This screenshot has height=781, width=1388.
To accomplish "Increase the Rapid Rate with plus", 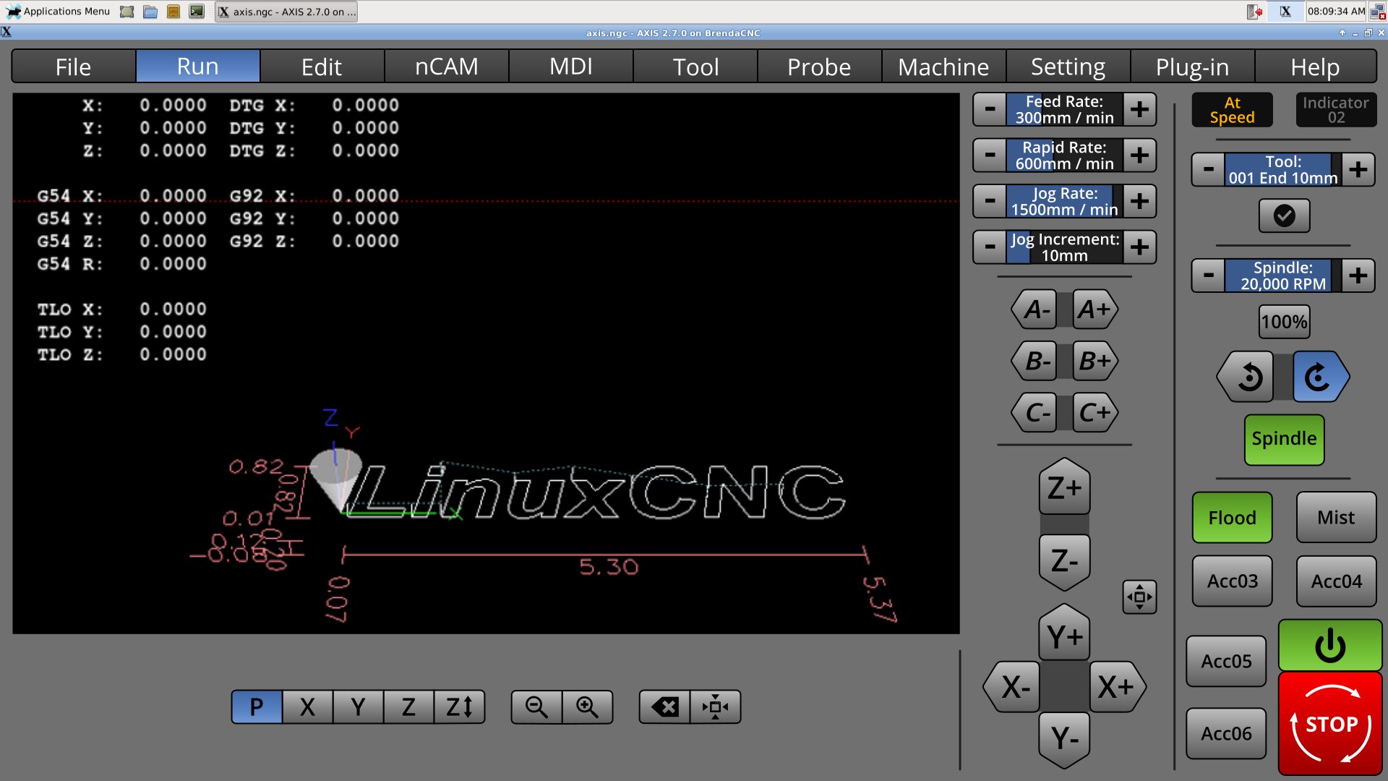I will 1140,155.
